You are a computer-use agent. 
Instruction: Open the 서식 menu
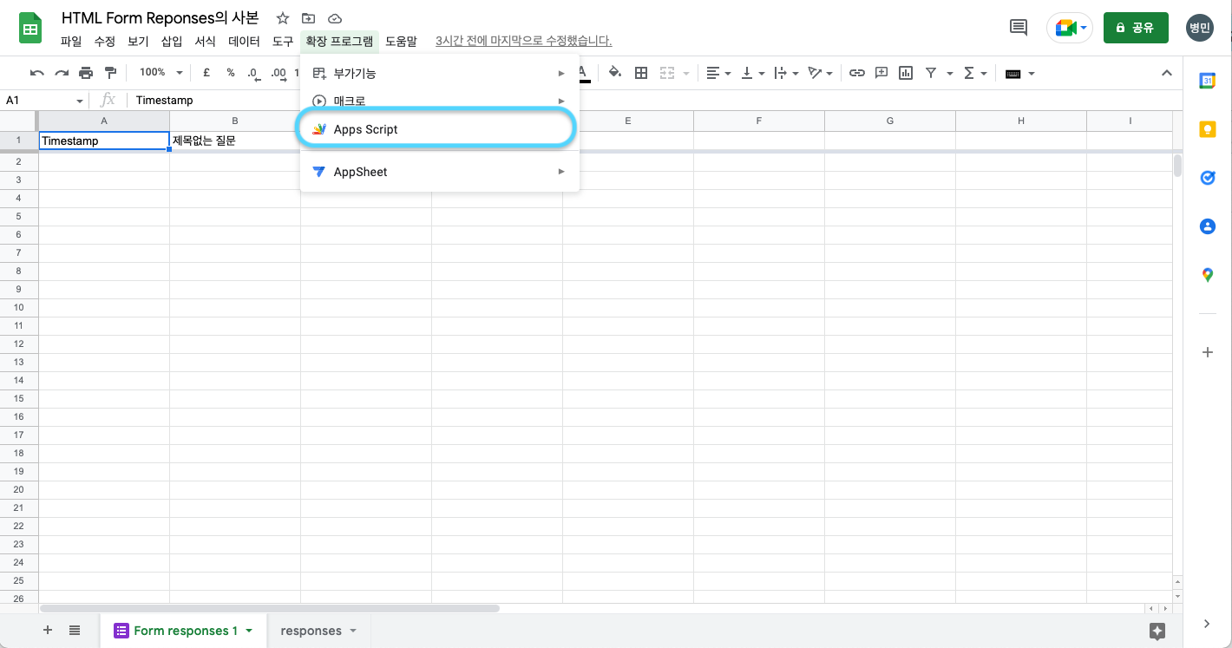[206, 41]
